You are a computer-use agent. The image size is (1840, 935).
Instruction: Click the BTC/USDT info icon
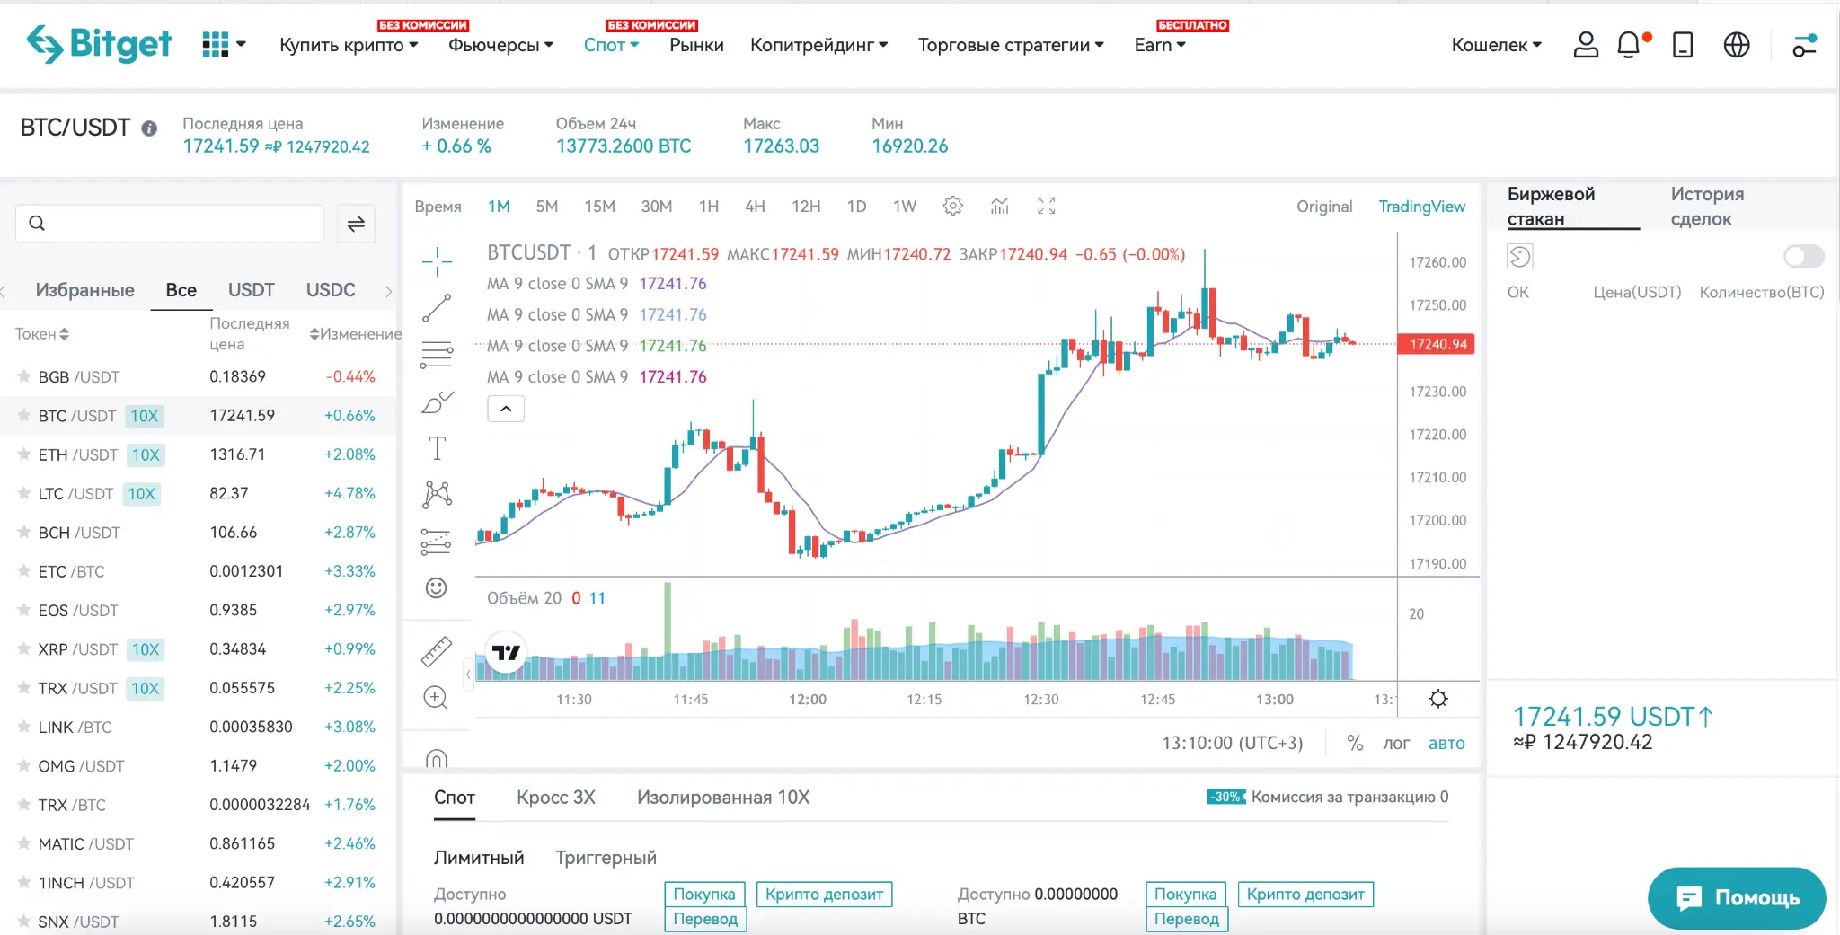149,128
